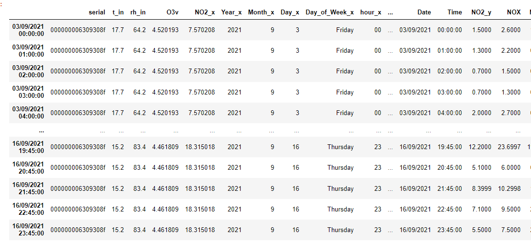Click Thursday in the 19:45:00 row
Image resolution: width=531 pixels, height=246 pixels.
tap(341, 147)
